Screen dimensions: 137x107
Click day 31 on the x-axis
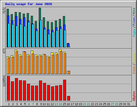coord(128,104)
